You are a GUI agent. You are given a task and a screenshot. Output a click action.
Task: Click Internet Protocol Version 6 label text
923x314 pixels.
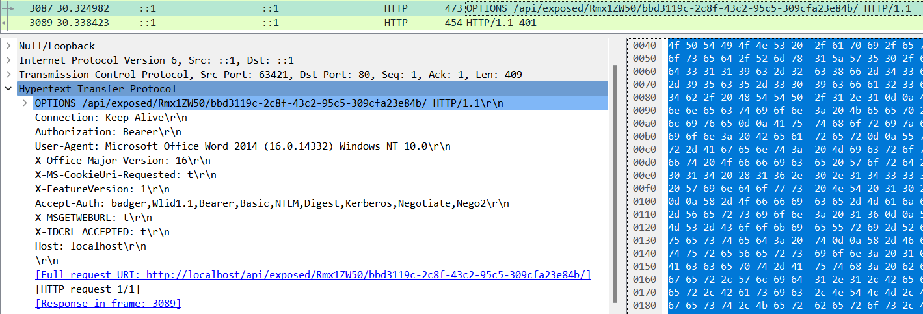pos(156,60)
